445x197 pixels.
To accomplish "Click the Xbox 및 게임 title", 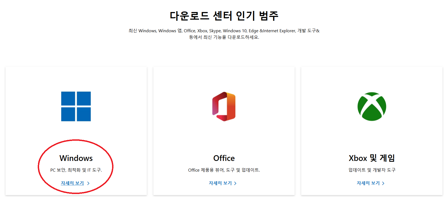I will pyautogui.click(x=372, y=158).
